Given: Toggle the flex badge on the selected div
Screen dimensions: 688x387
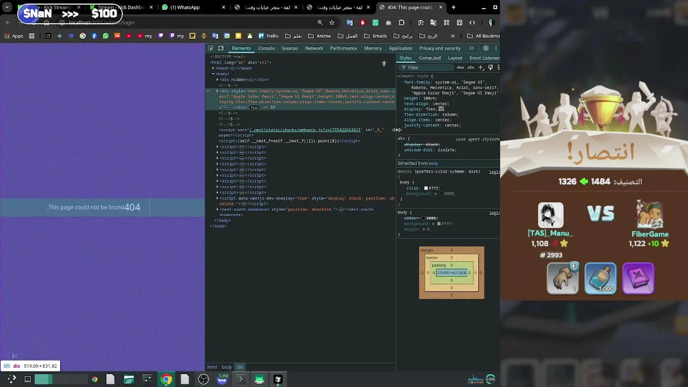Looking at the screenshot, I should click(254, 107).
